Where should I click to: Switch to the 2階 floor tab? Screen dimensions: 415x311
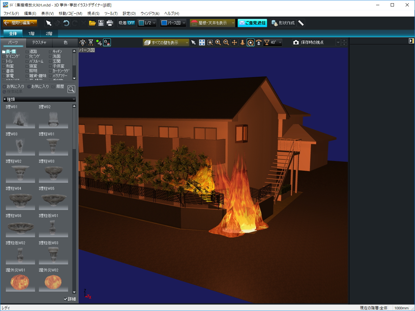[49, 33]
